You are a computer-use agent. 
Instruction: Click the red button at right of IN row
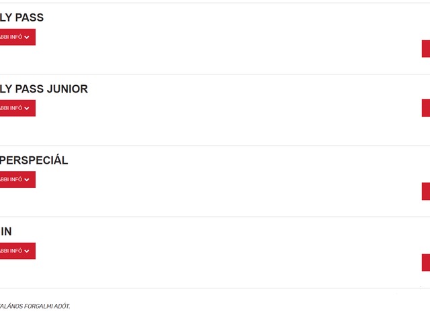click(426, 262)
